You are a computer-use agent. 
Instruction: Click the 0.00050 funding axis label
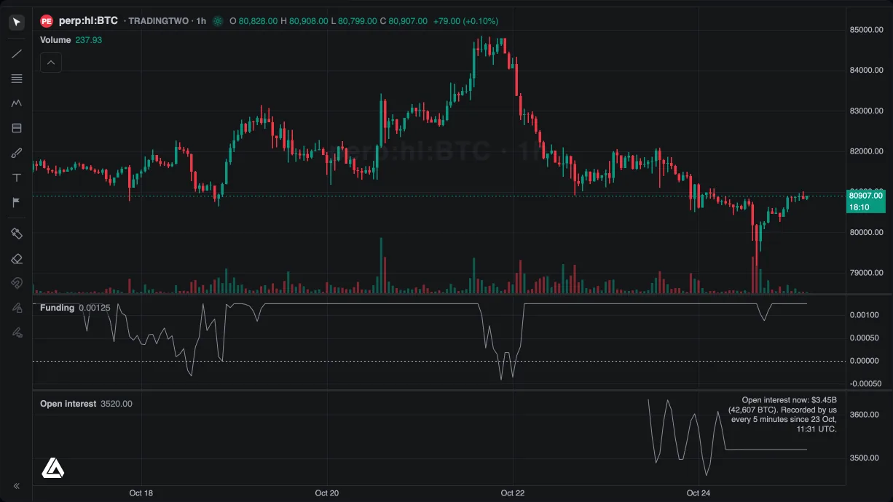tap(865, 338)
